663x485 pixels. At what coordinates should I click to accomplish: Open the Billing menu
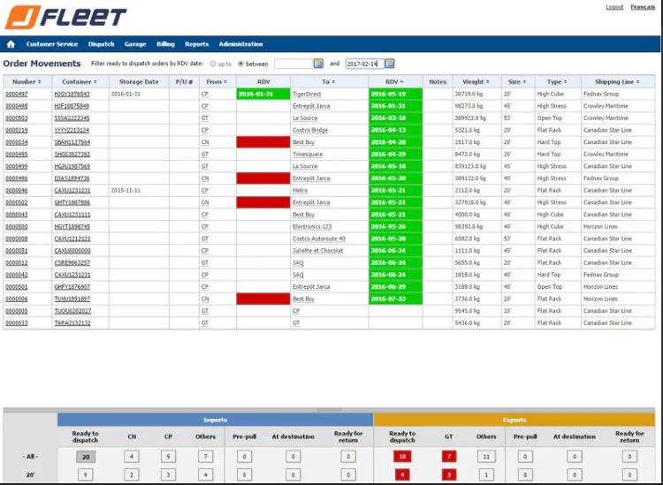point(165,44)
